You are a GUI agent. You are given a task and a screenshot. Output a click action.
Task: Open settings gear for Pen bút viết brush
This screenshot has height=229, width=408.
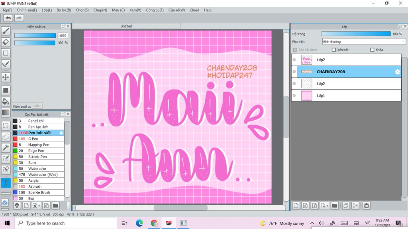click(x=61, y=133)
